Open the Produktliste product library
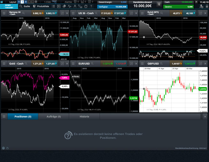Screen dimensions: 209x162 pos(41,6)
